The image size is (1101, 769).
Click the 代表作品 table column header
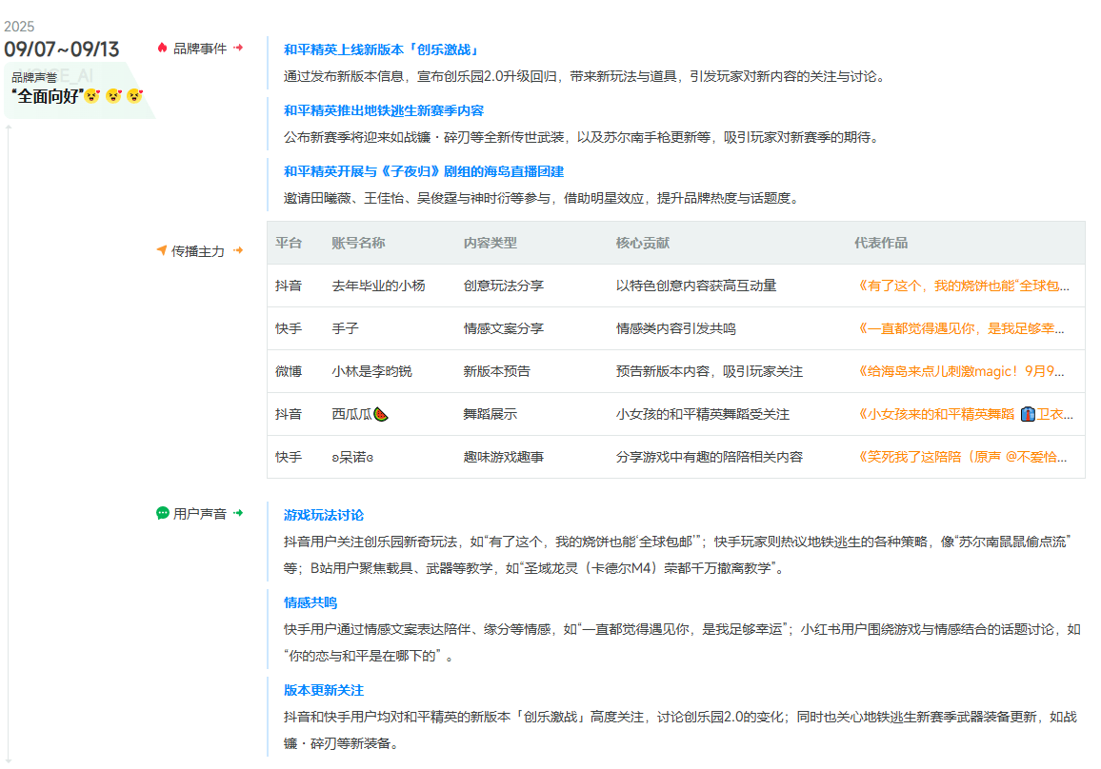(x=881, y=244)
